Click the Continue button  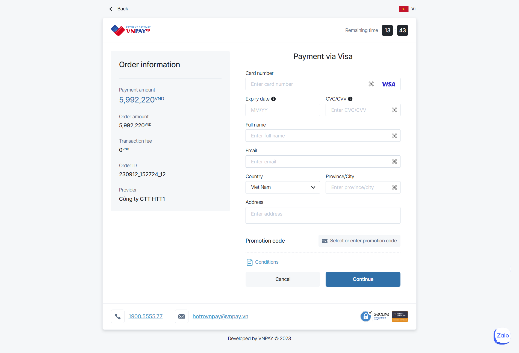coord(363,279)
